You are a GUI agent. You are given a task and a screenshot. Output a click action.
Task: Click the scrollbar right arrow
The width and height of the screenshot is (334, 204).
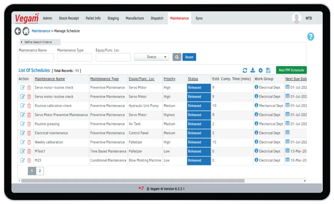point(305,181)
